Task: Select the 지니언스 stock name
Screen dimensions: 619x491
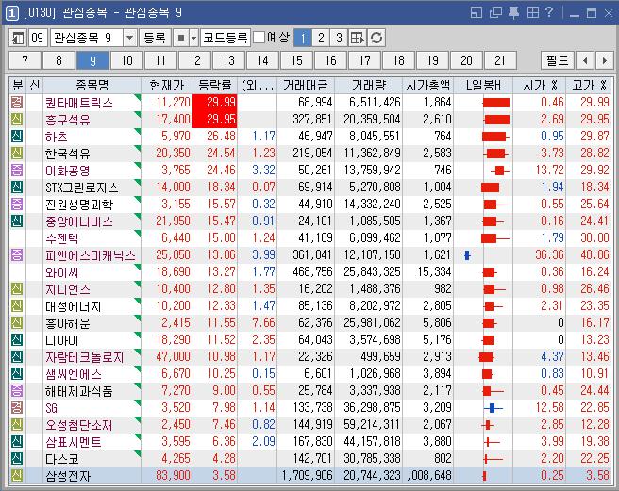Action: 68,289
